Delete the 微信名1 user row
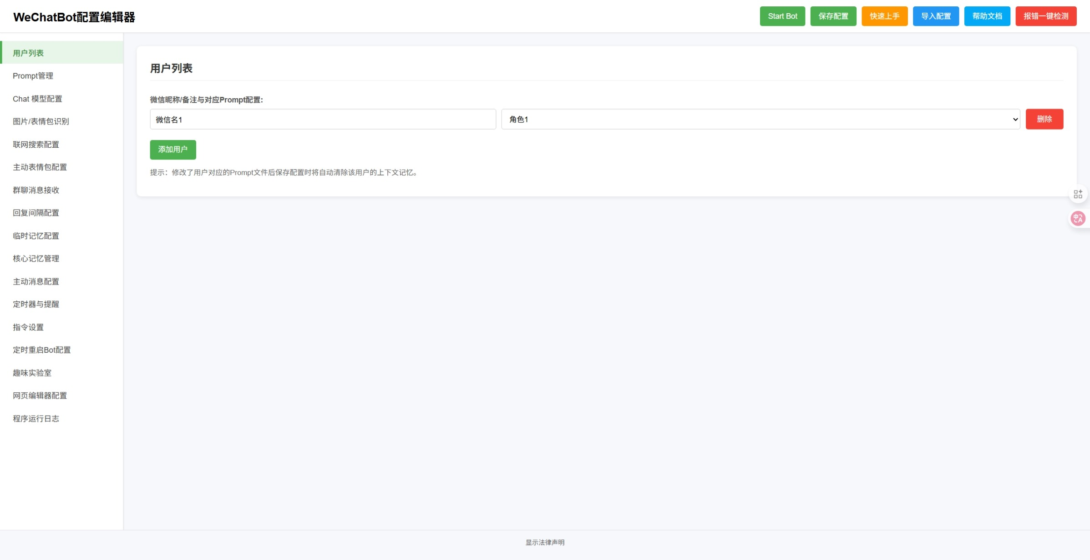The height and width of the screenshot is (560, 1090). coord(1044,119)
